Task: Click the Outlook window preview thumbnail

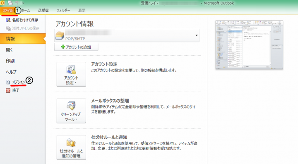Action: 249,45
